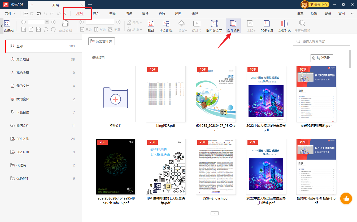Start the 文档对比 document compare tool

284,26
